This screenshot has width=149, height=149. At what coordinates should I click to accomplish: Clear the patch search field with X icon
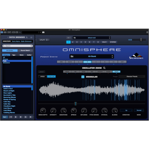click(31, 46)
